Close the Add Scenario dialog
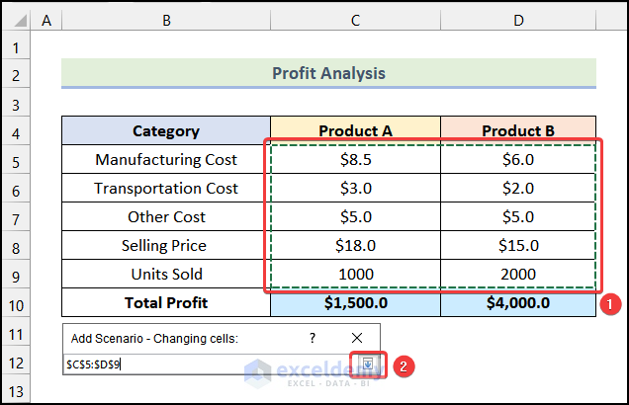The image size is (629, 405). coord(357,338)
